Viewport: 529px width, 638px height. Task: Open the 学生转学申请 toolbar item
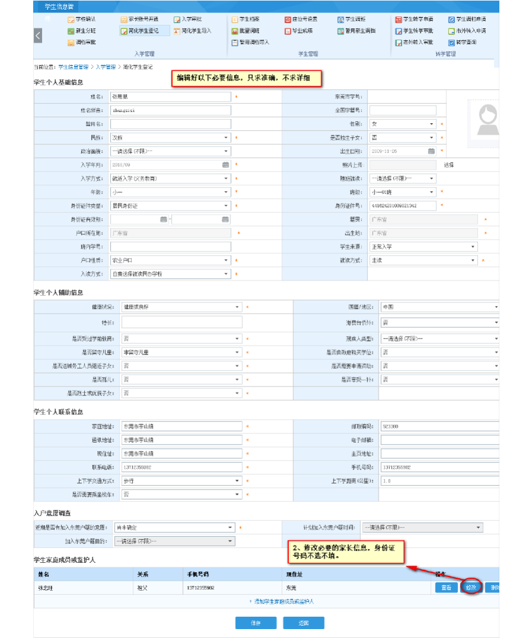tap(413, 19)
